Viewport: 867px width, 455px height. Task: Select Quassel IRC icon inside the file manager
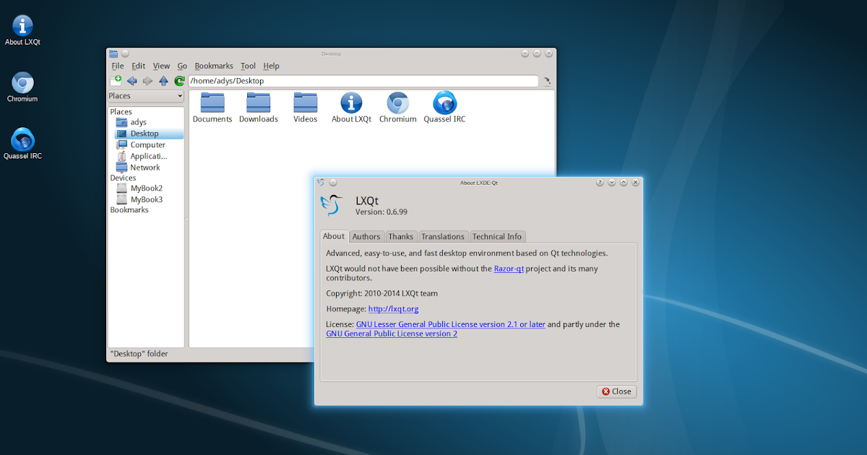click(444, 108)
